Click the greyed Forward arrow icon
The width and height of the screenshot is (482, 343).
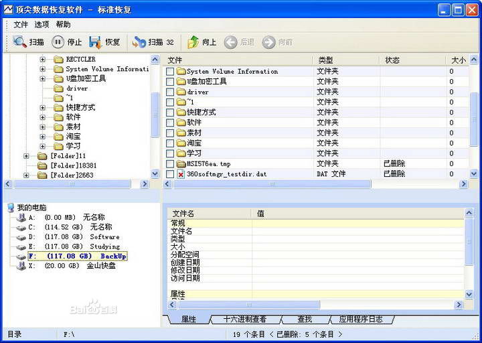point(268,42)
